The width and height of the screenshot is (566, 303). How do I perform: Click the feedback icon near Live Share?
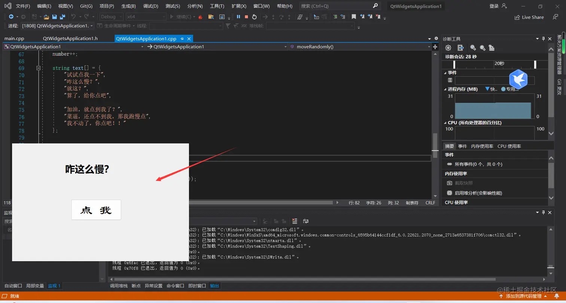coord(556,17)
